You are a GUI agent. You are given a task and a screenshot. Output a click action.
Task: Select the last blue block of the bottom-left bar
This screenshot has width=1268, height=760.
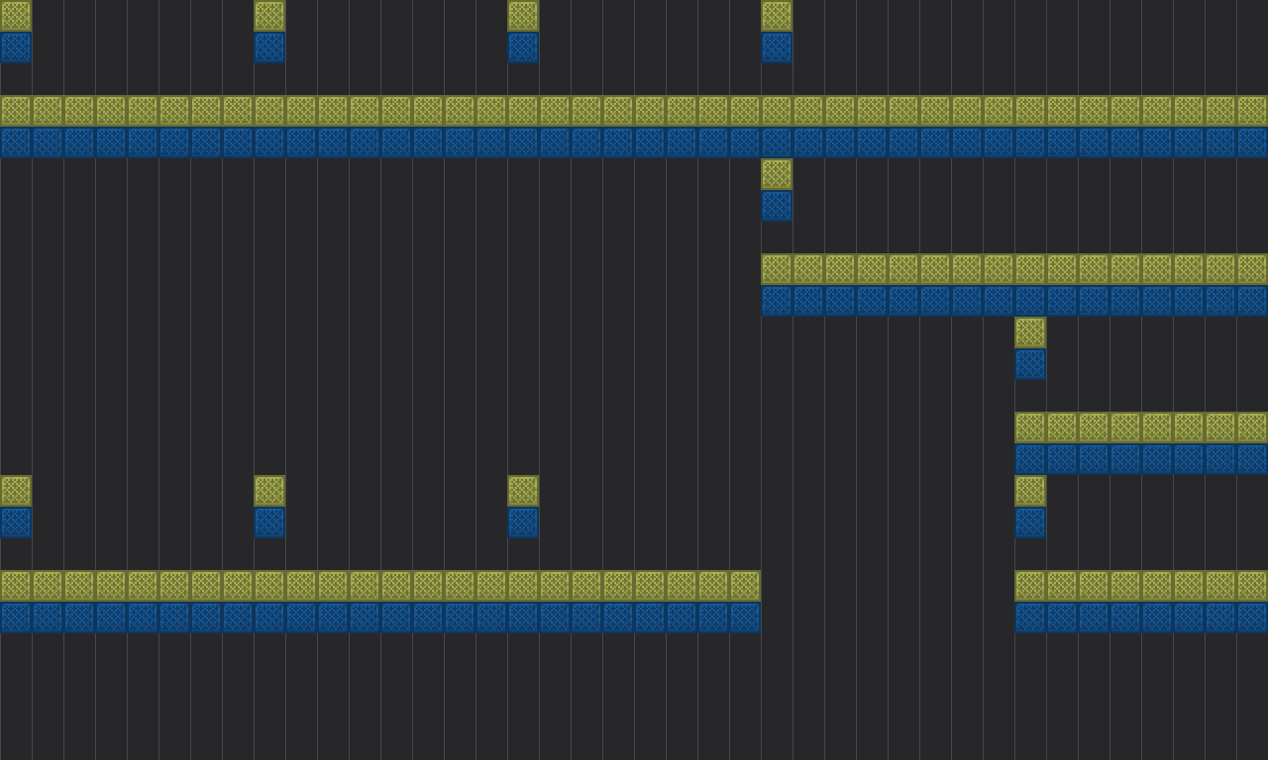[745, 617]
